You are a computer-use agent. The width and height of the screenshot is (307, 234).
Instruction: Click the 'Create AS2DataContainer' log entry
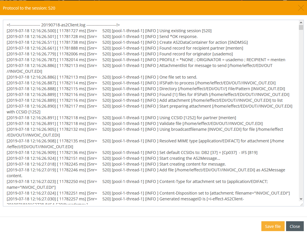point(204,42)
